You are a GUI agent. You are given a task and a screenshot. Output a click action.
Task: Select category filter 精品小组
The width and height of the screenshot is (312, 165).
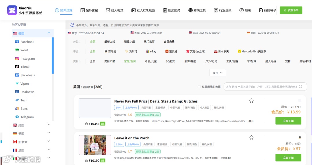129,41
